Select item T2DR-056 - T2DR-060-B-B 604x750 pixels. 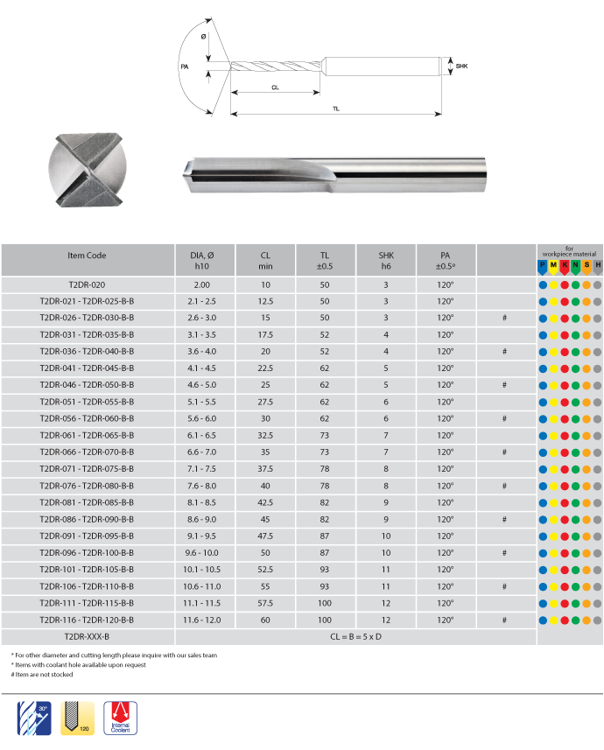pos(87,419)
